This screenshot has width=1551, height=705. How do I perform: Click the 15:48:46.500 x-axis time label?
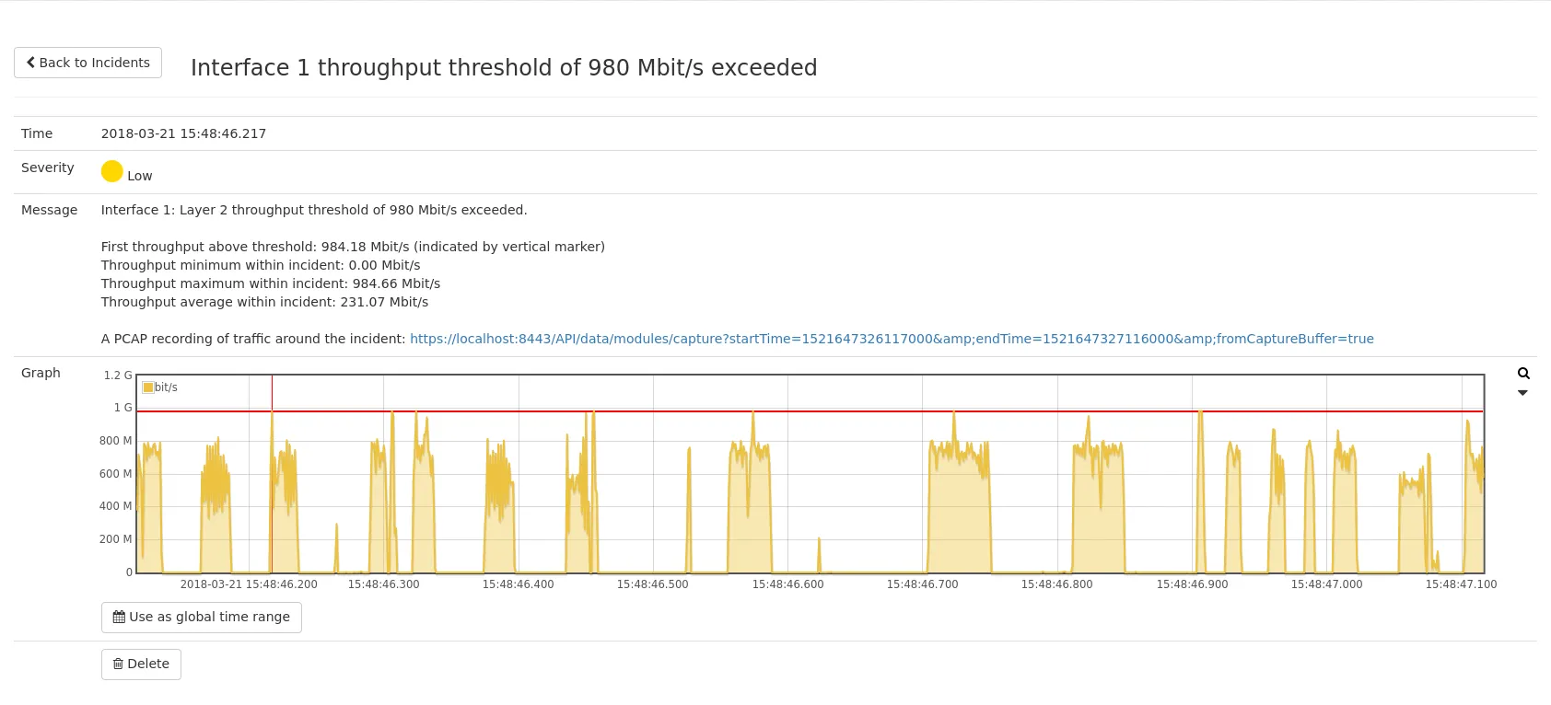652,584
